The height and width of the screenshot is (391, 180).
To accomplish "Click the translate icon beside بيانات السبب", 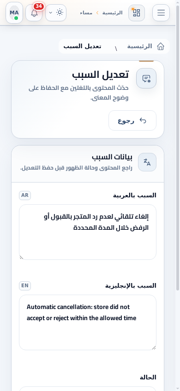I will (147, 162).
